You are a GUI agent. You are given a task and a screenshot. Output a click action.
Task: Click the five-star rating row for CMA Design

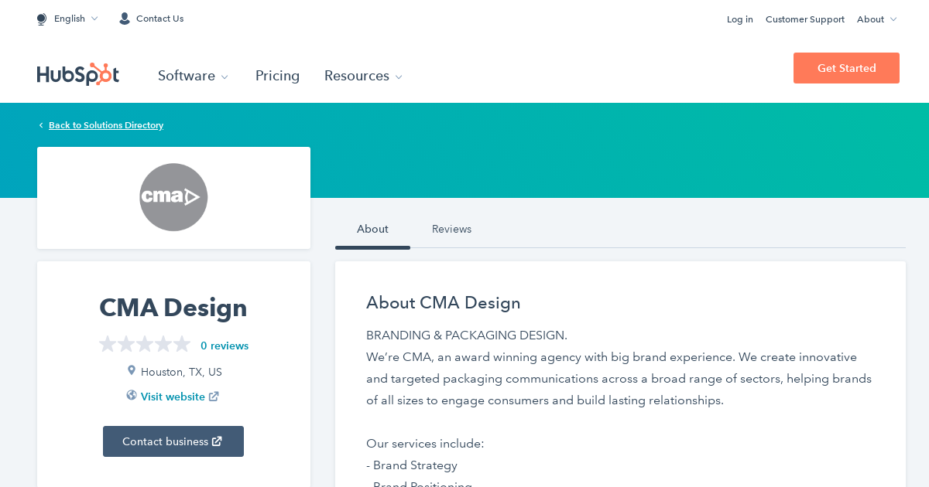[x=145, y=343]
